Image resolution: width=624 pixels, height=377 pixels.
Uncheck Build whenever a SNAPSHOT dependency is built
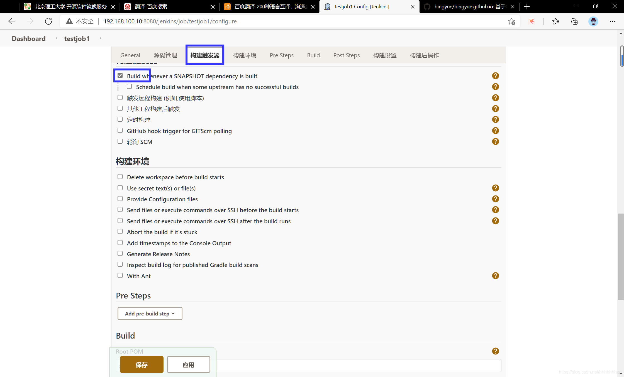point(120,75)
